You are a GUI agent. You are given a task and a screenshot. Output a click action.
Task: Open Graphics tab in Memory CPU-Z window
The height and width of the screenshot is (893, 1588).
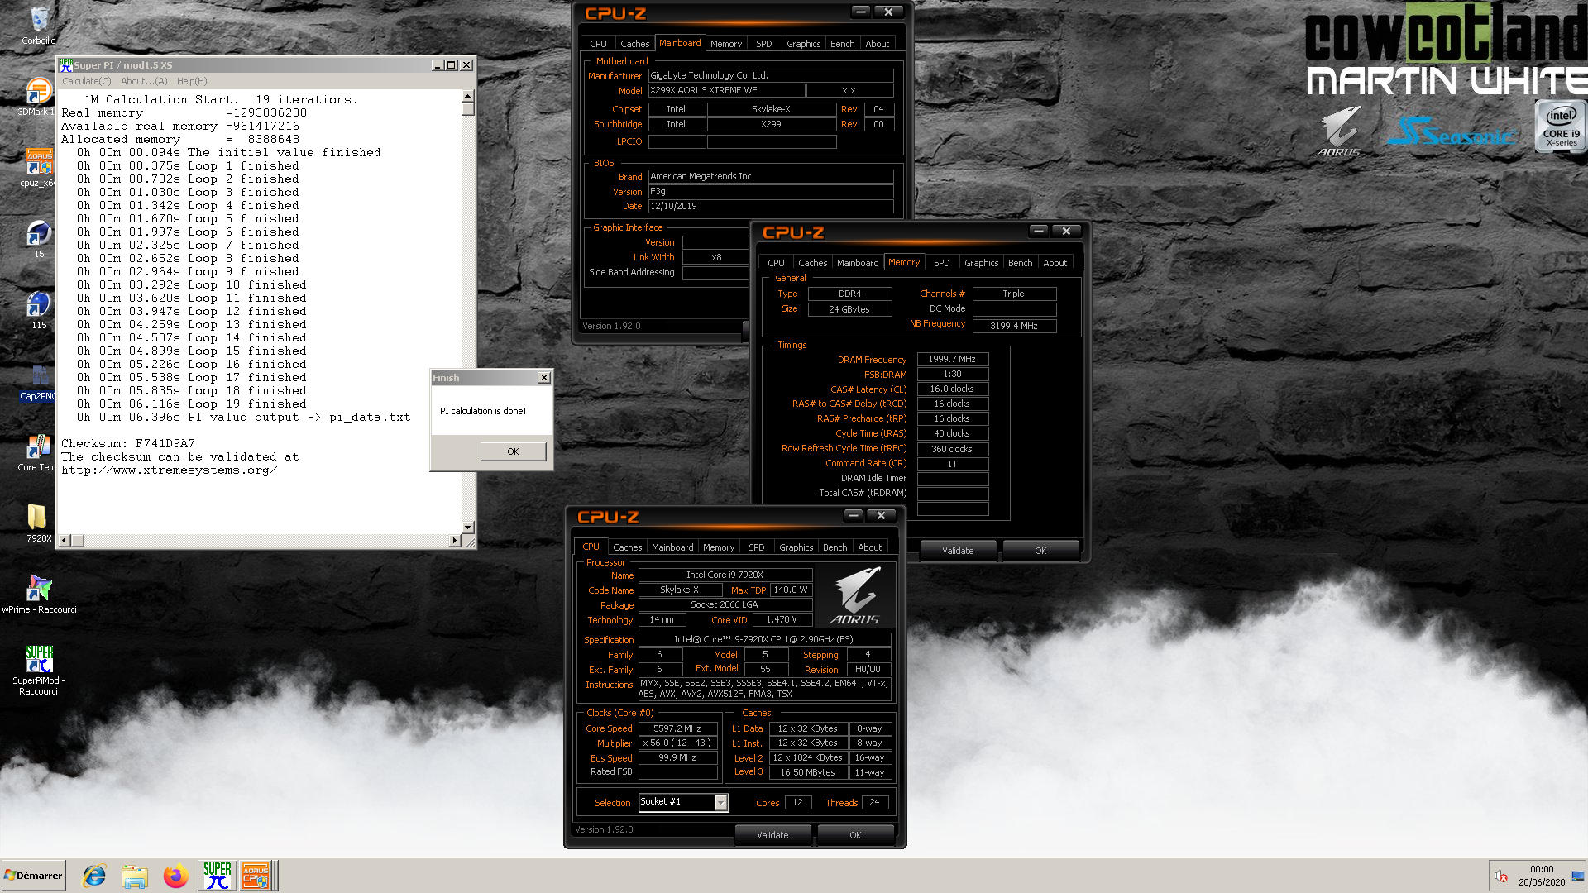pyautogui.click(x=981, y=263)
